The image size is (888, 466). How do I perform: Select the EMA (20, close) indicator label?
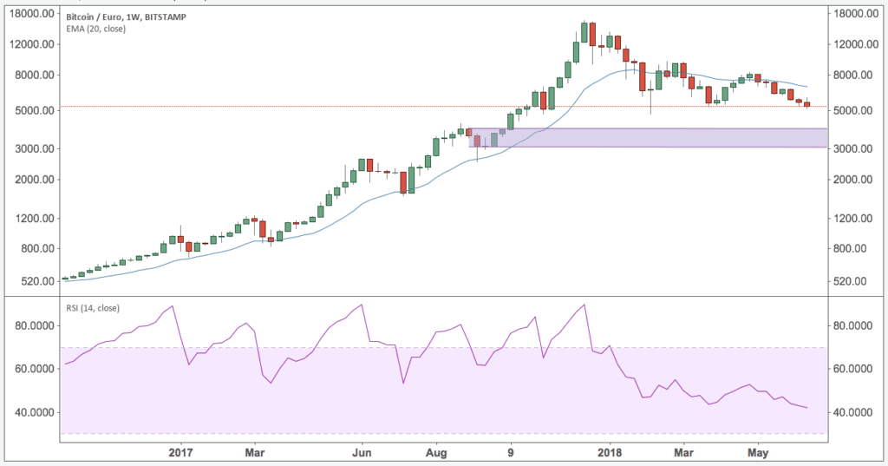pyautogui.click(x=95, y=29)
